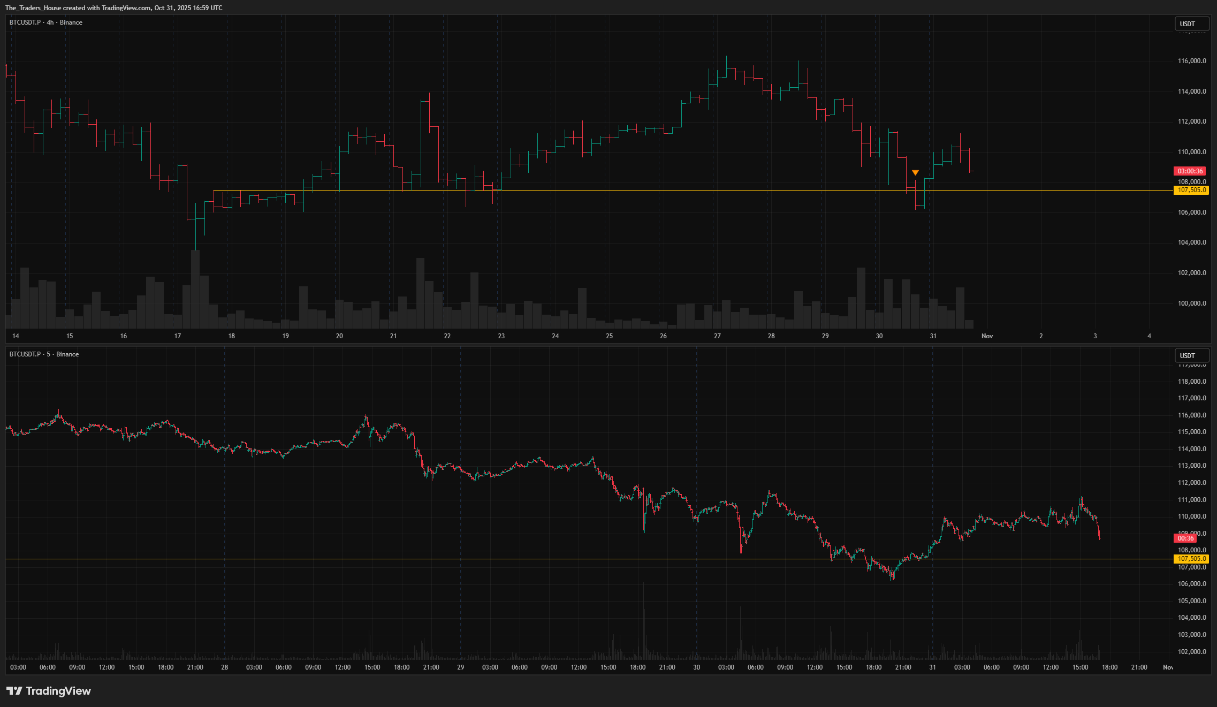Select the 107,505.0 price label on 5-minute chart
The width and height of the screenshot is (1217, 707).
pos(1191,559)
